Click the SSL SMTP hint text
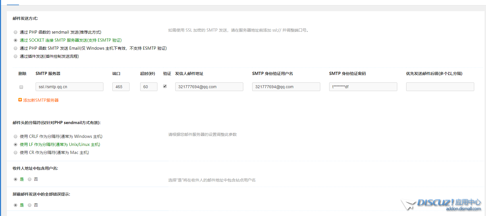The image size is (486, 216). point(239,30)
